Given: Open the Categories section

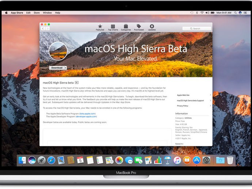Looking at the screenshot, I should pyautogui.click(x=126, y=27).
